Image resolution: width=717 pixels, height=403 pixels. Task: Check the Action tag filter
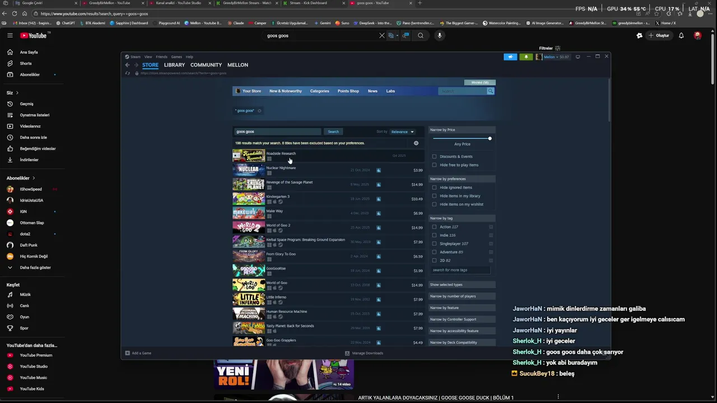434,227
